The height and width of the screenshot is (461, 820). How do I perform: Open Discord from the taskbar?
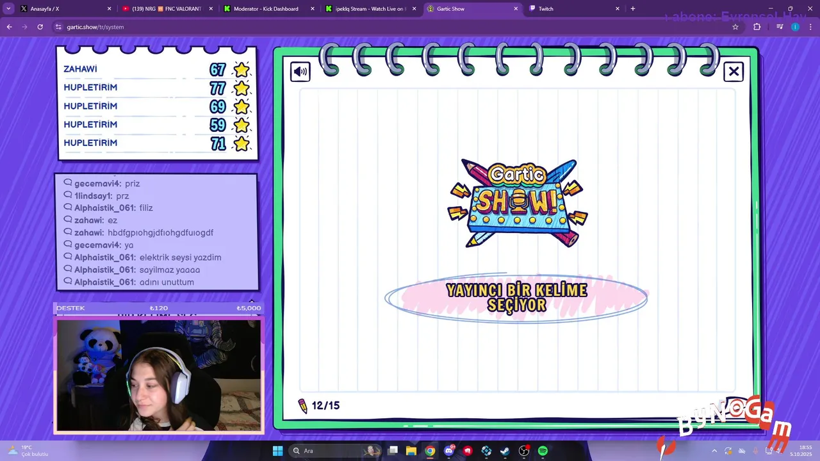pos(449,451)
